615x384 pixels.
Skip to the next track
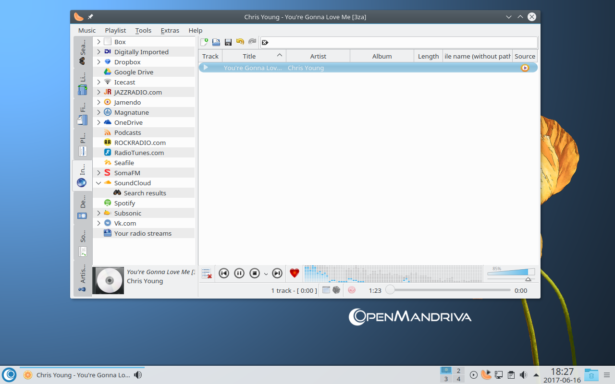coord(277,273)
